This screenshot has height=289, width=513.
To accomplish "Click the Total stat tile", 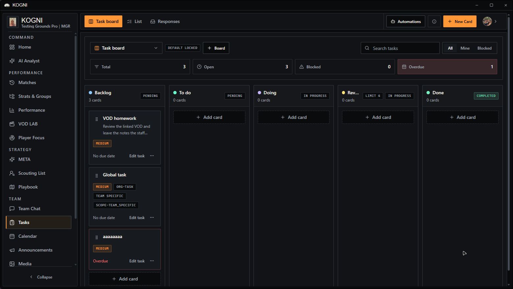I will click(x=140, y=67).
